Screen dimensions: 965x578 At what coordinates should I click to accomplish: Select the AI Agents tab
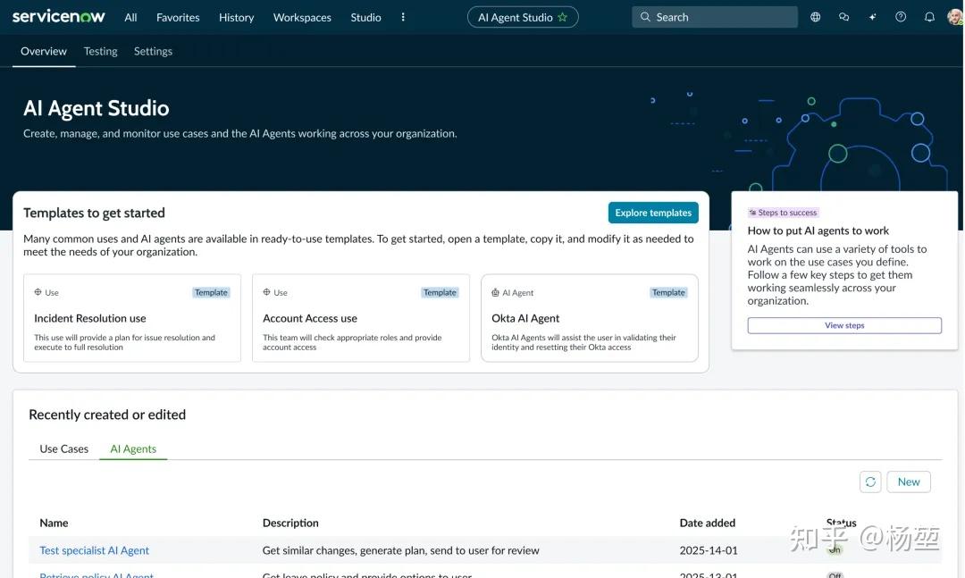pyautogui.click(x=133, y=448)
